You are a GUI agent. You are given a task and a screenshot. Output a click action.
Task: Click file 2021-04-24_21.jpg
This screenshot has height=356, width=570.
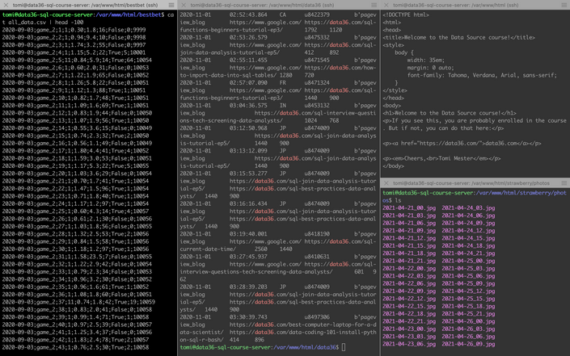[x=468, y=253]
